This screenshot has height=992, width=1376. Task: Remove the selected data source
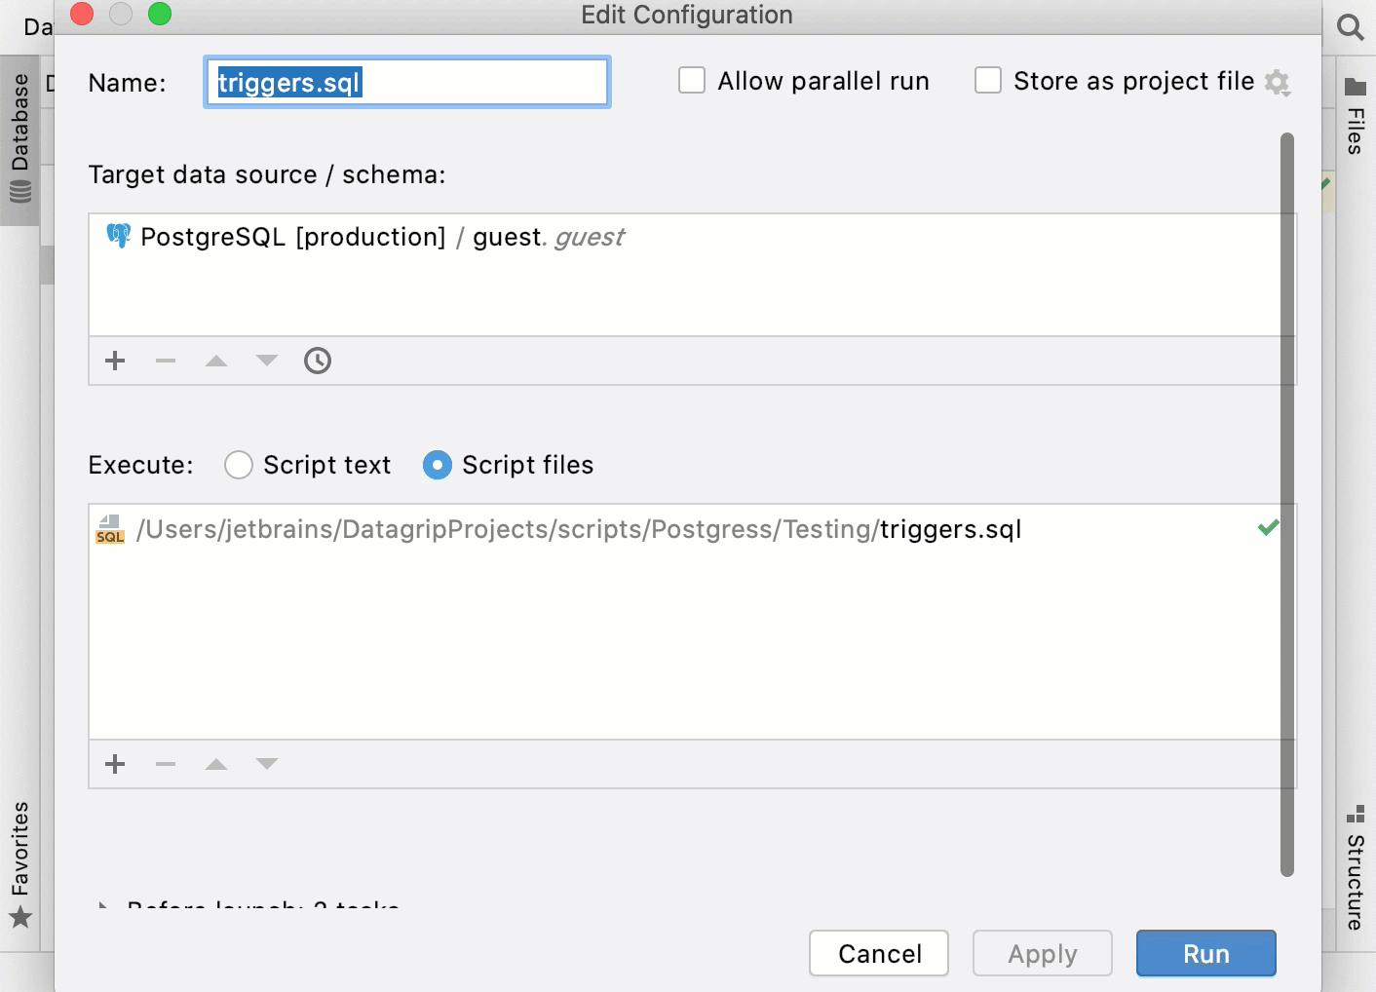point(165,361)
